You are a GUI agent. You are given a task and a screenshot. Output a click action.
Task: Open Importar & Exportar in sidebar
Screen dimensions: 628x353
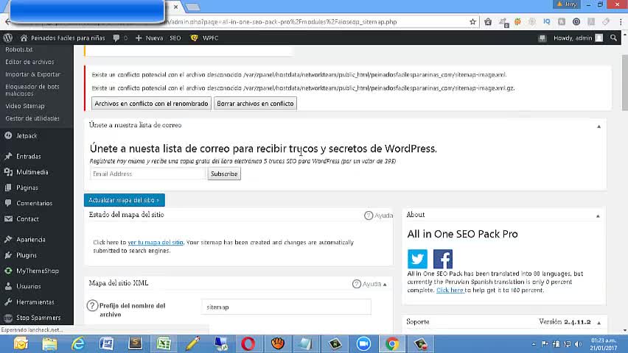(32, 74)
